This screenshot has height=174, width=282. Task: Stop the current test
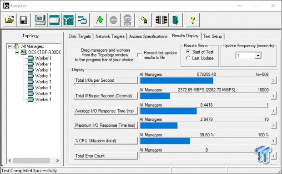(114, 20)
